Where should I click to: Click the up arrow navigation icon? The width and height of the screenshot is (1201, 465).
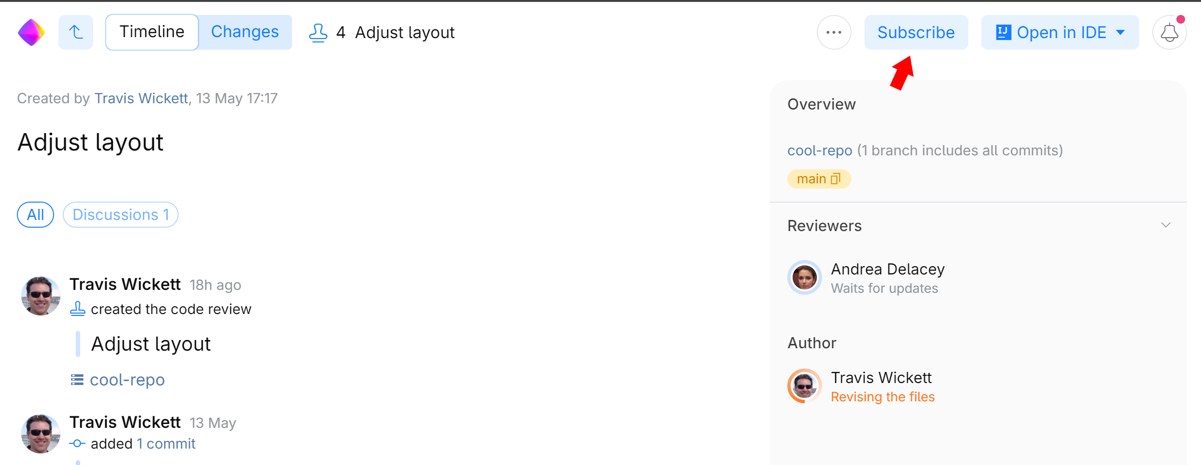(x=75, y=32)
